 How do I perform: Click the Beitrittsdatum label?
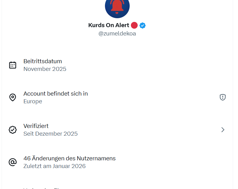coord(43,61)
